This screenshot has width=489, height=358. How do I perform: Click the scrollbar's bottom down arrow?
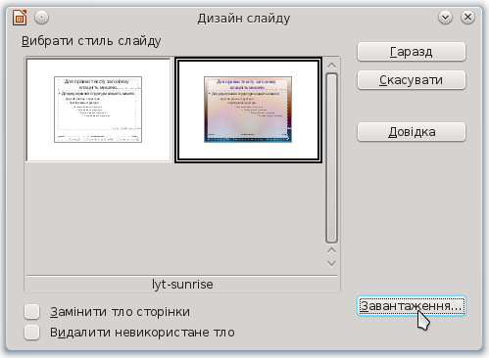pos(331,263)
